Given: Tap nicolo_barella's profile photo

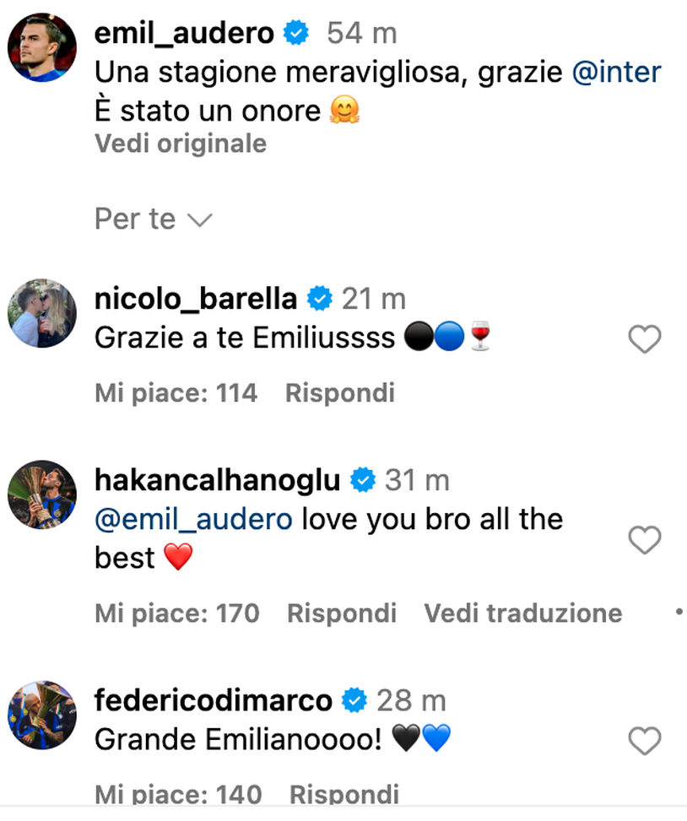Looking at the screenshot, I should pyautogui.click(x=42, y=313).
